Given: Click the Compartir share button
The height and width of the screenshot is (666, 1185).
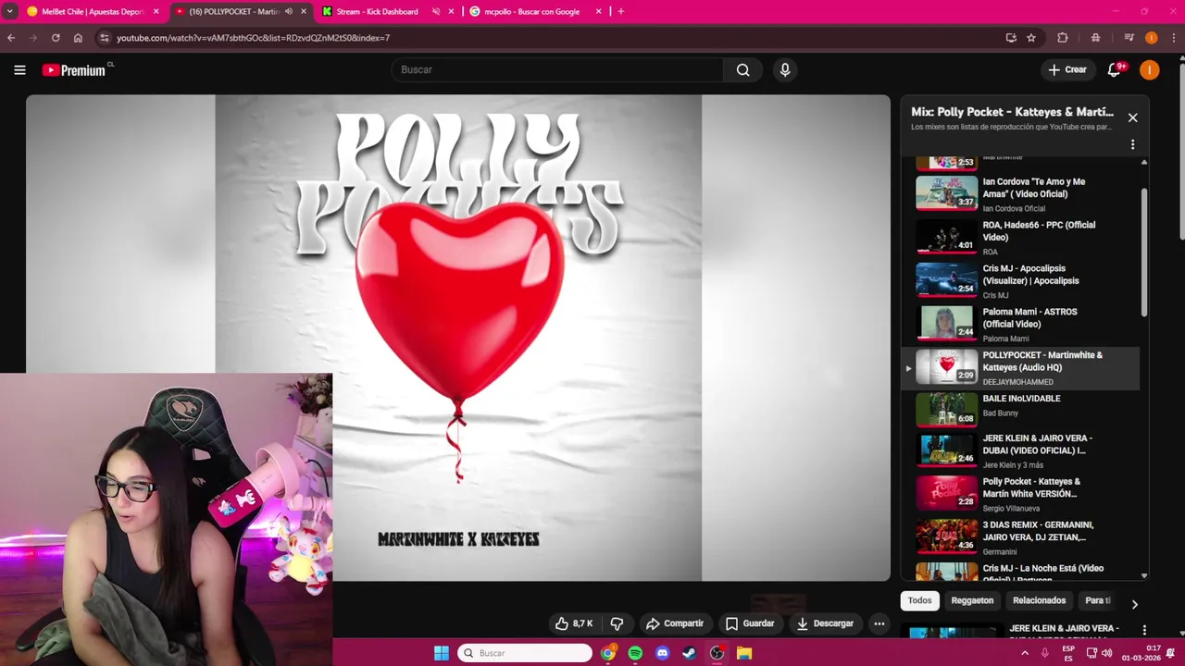Looking at the screenshot, I should point(674,623).
